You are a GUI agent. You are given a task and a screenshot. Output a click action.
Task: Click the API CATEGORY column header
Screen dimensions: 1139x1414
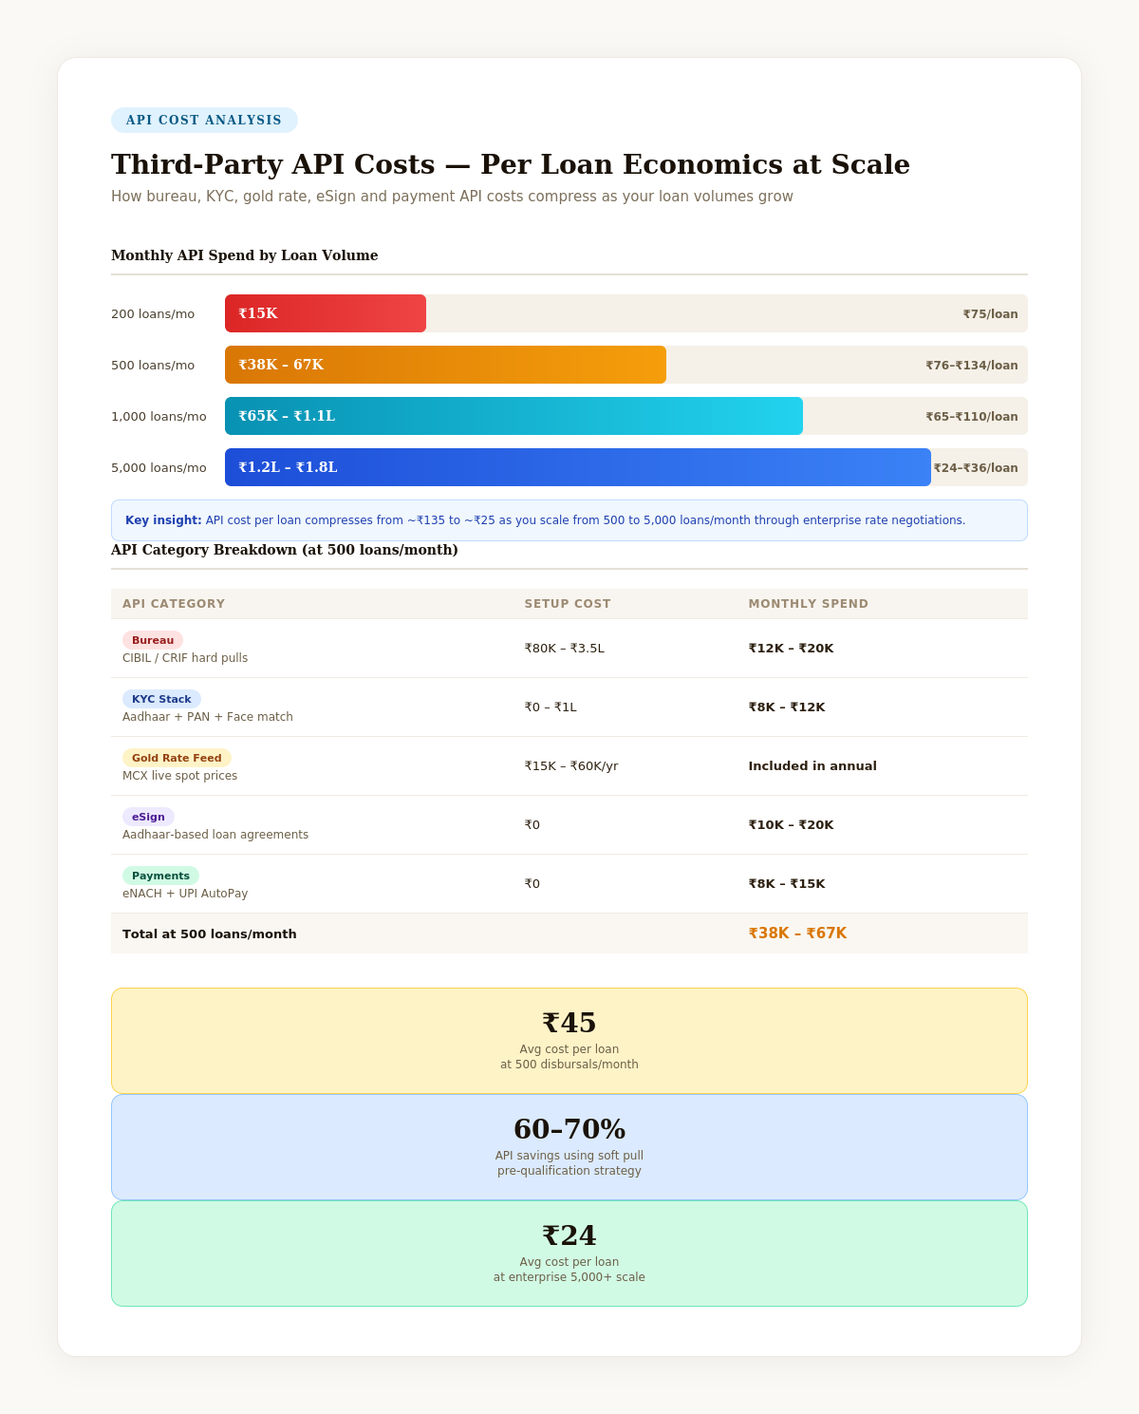click(x=174, y=604)
